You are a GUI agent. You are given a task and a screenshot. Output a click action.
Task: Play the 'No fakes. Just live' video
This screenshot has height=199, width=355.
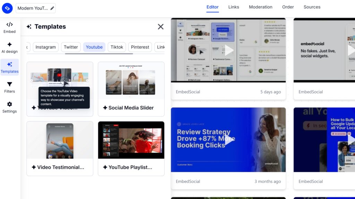tap(351, 50)
